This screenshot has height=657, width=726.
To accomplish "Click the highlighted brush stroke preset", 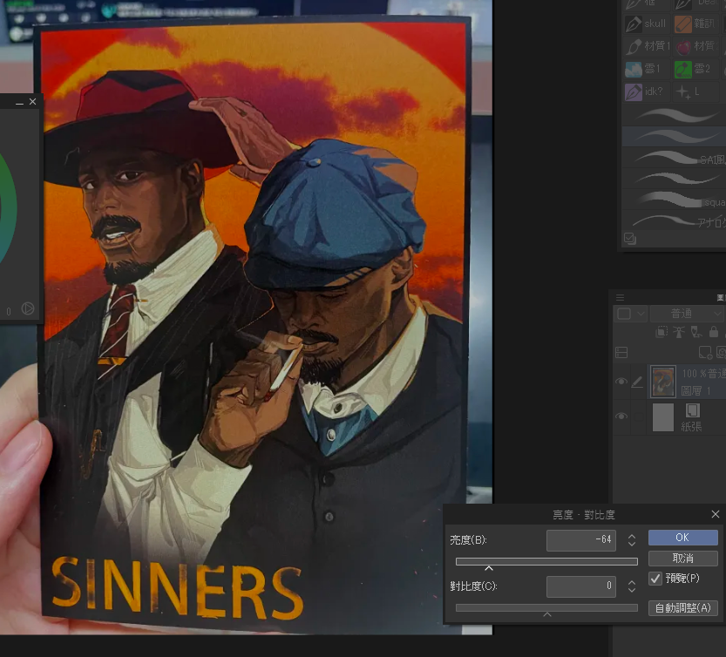I will click(675, 137).
